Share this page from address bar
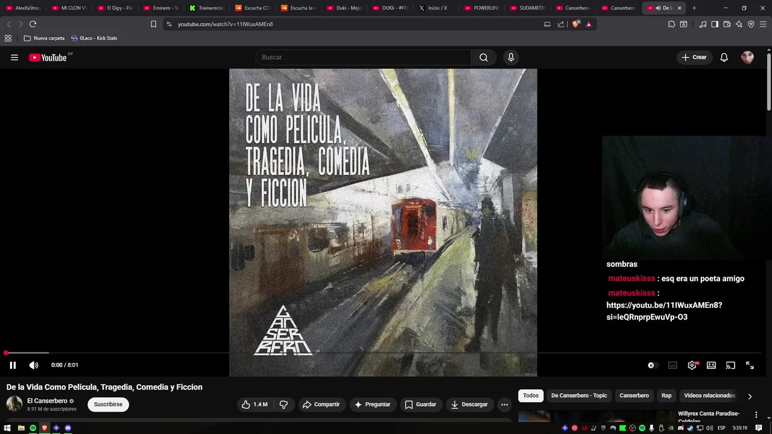Viewport: 772px width, 434px height. [x=561, y=24]
